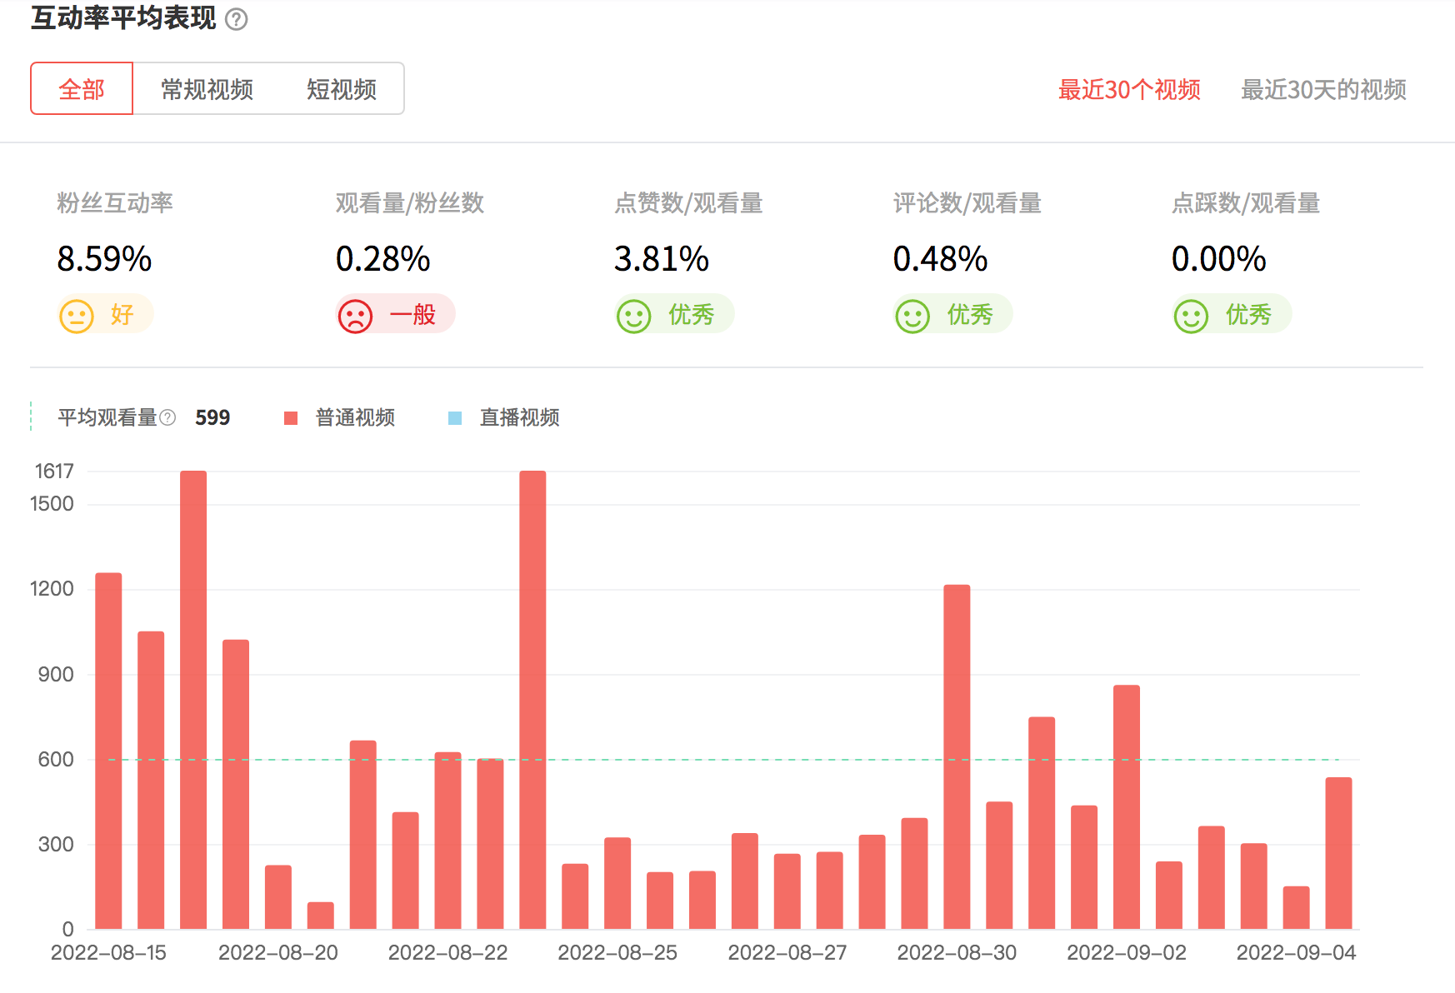Switch to 常规视频 tab
This screenshot has height=993, width=1455.
click(x=207, y=88)
